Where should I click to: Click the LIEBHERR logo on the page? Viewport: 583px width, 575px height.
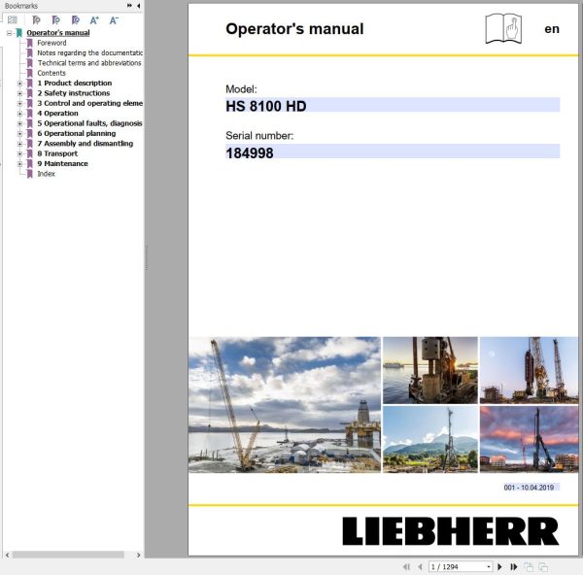pos(450,531)
